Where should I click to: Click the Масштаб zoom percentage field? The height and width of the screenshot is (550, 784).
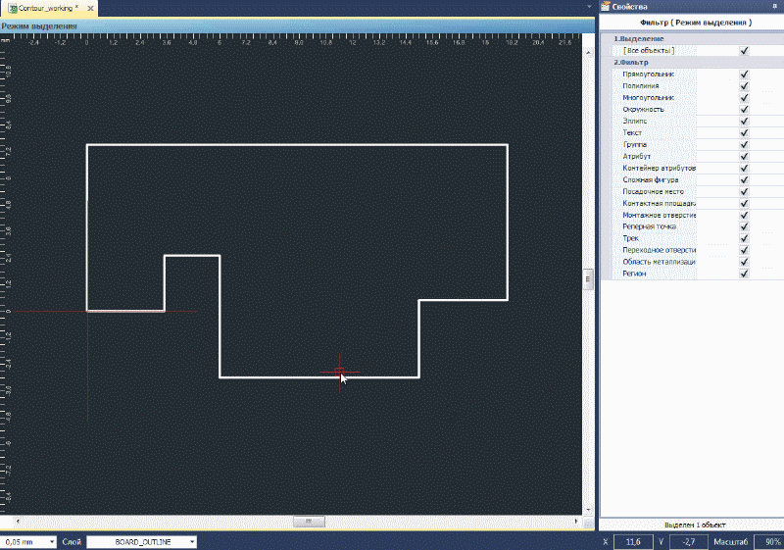[769, 541]
